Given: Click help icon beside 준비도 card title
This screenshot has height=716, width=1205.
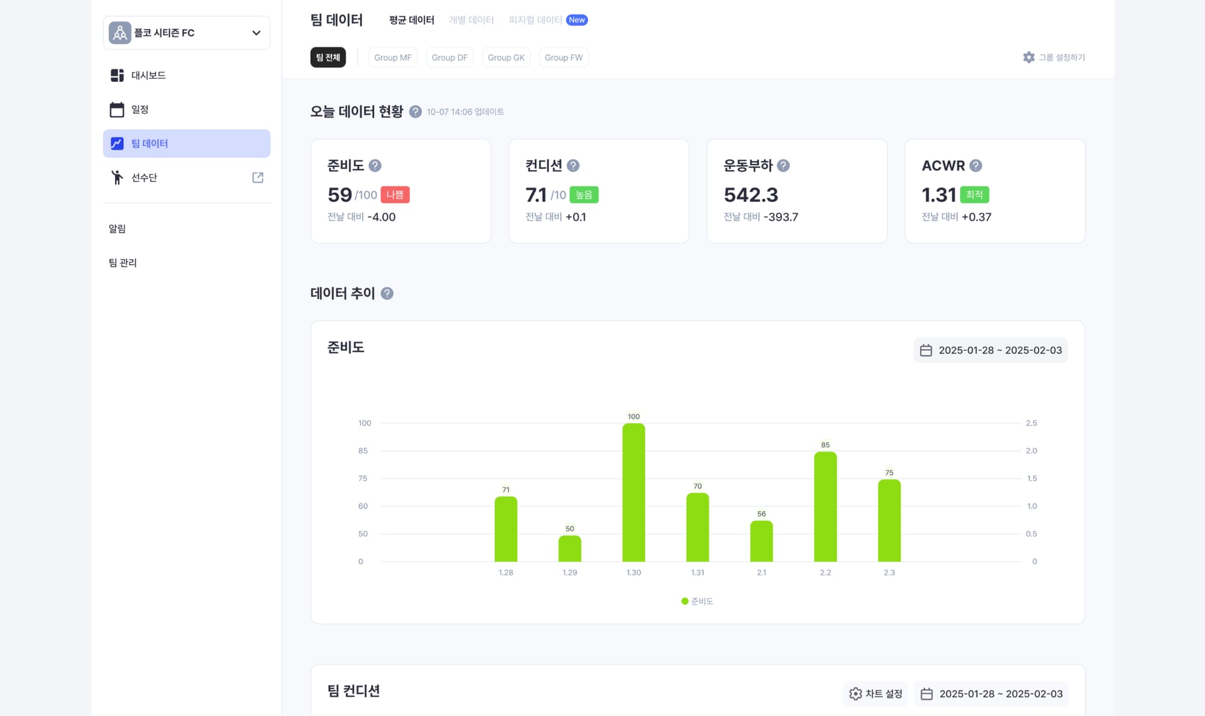Looking at the screenshot, I should (x=375, y=166).
